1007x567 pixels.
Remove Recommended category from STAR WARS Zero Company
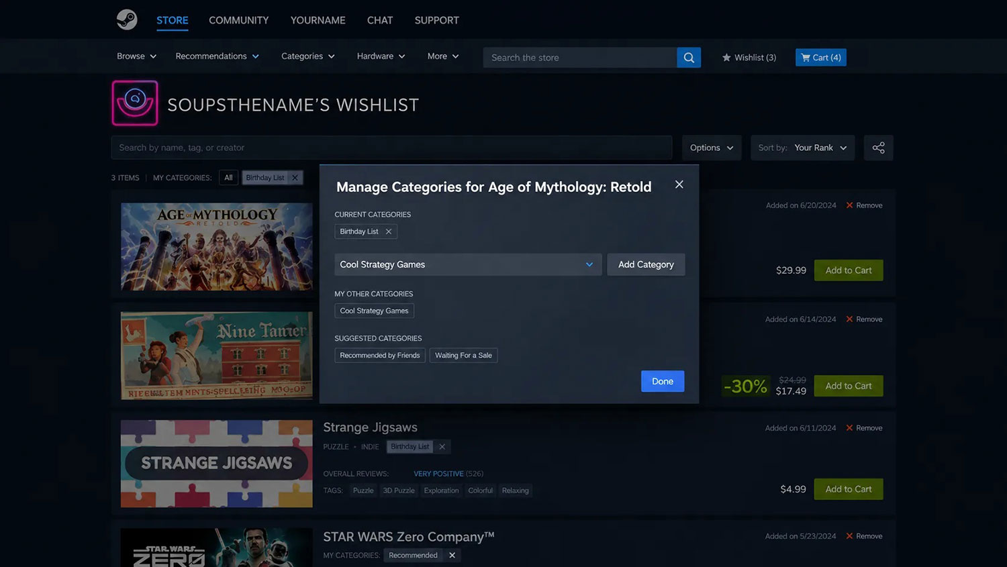[452, 556]
